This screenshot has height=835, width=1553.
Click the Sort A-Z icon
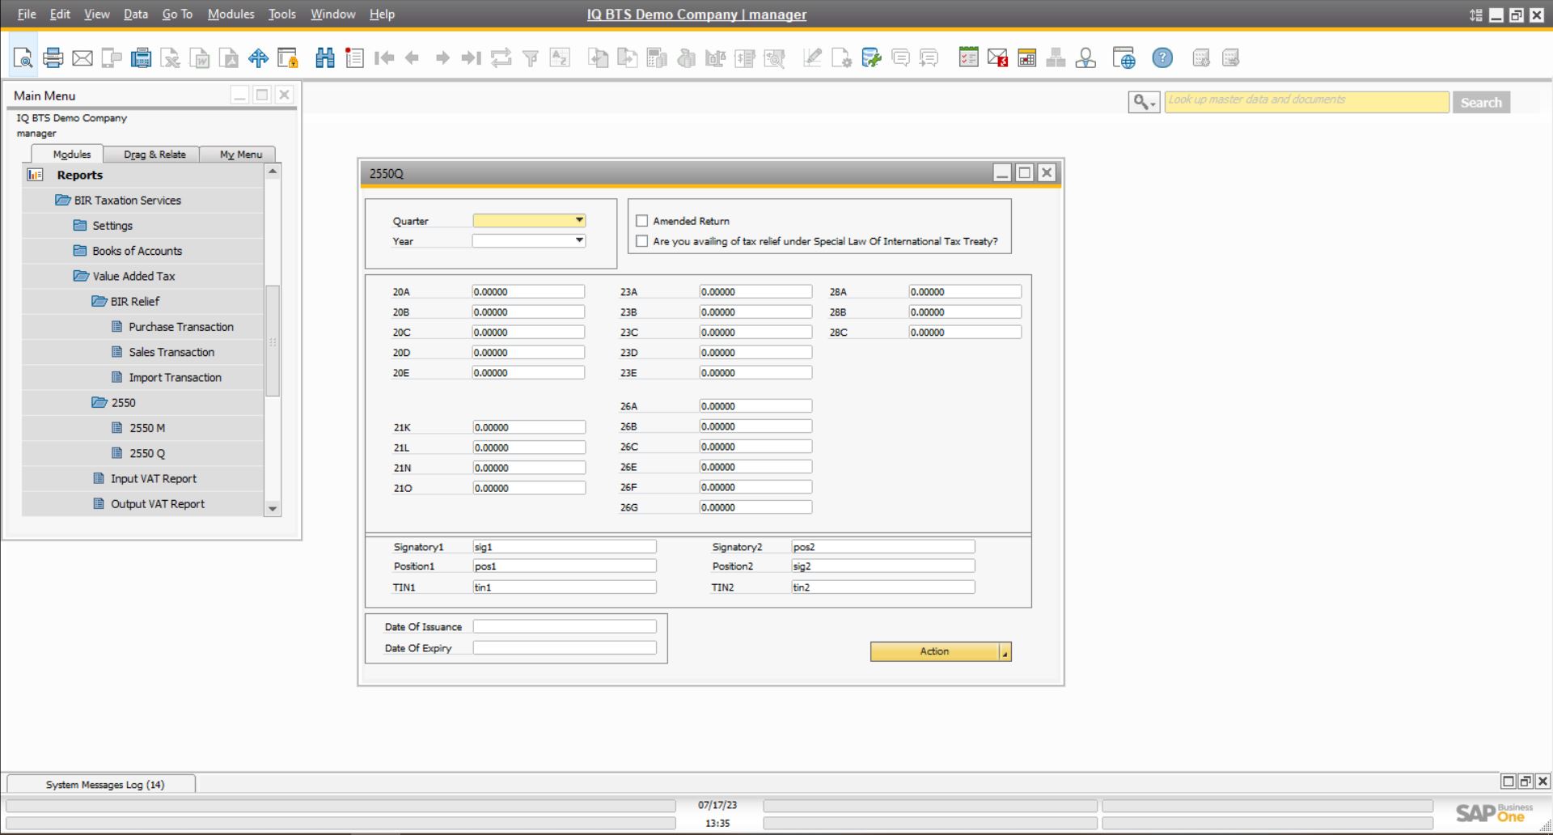click(560, 58)
